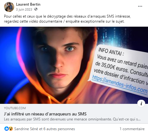Viewport: 148px width, 133px height.
Task: Click the YOUTUBE.COM source label
Action: 15,108
